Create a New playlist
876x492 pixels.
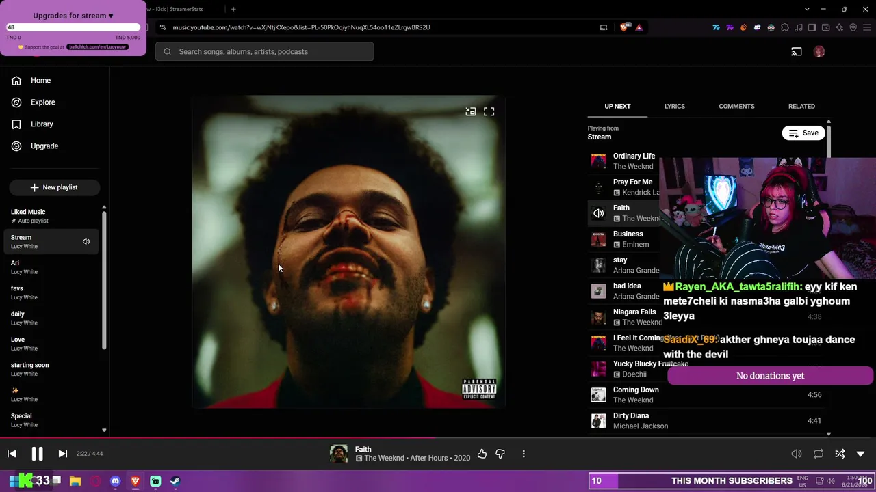55,187
